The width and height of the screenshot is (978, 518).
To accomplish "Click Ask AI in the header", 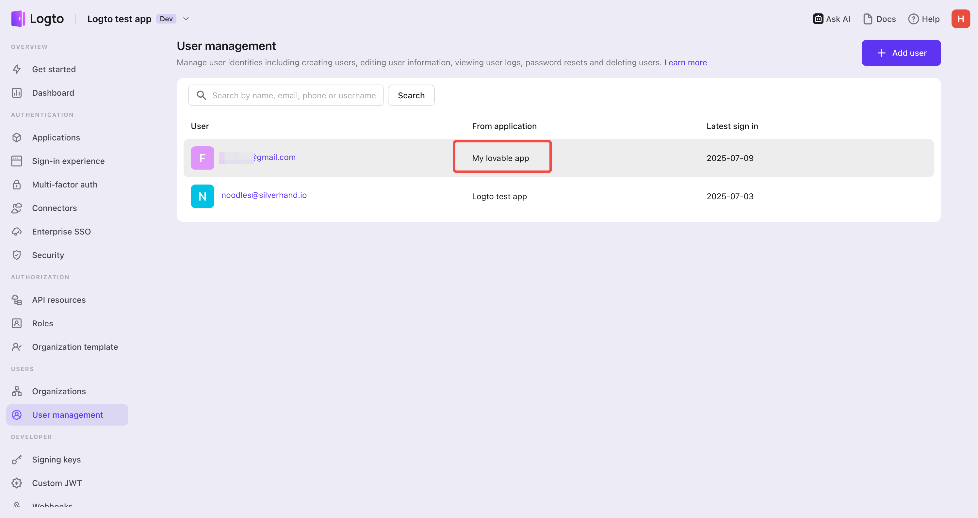I will pos(831,19).
